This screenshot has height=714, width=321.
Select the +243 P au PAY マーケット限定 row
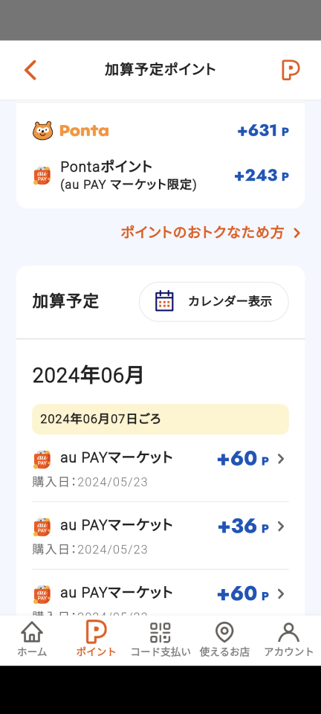(x=160, y=176)
